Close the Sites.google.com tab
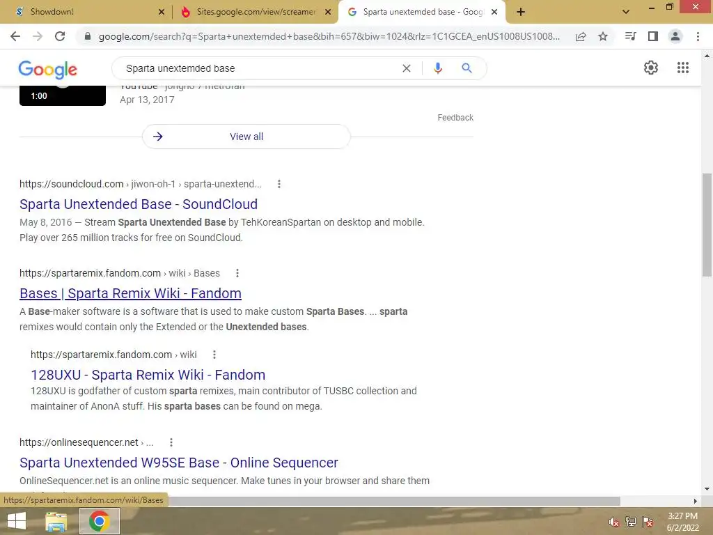The image size is (713, 535). (x=328, y=12)
